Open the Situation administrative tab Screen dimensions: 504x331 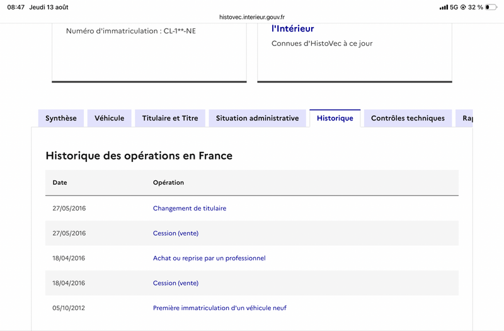[257, 118]
